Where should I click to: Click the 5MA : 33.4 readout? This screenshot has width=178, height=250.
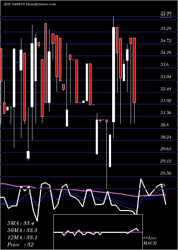click(x=21, y=223)
